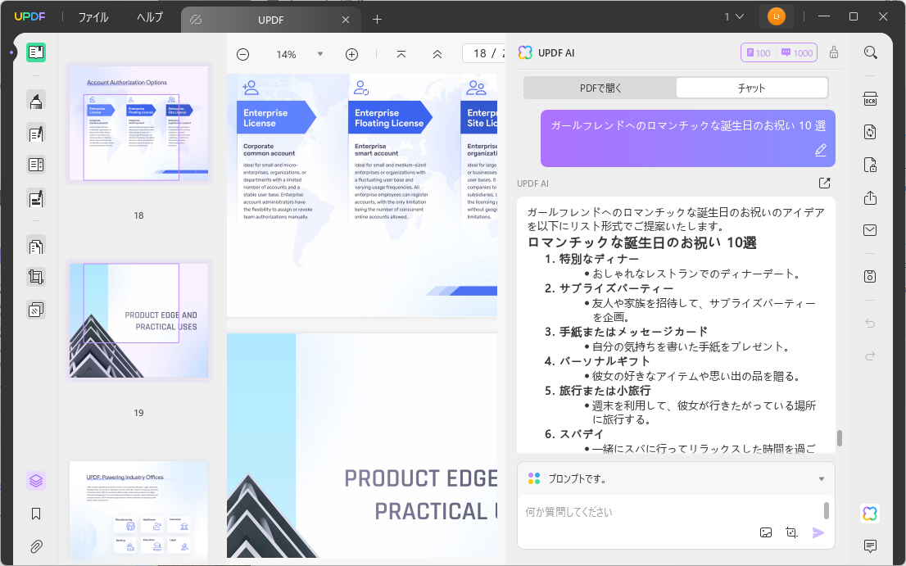
Task: Click the zoom out minus button
Action: pyautogui.click(x=243, y=54)
